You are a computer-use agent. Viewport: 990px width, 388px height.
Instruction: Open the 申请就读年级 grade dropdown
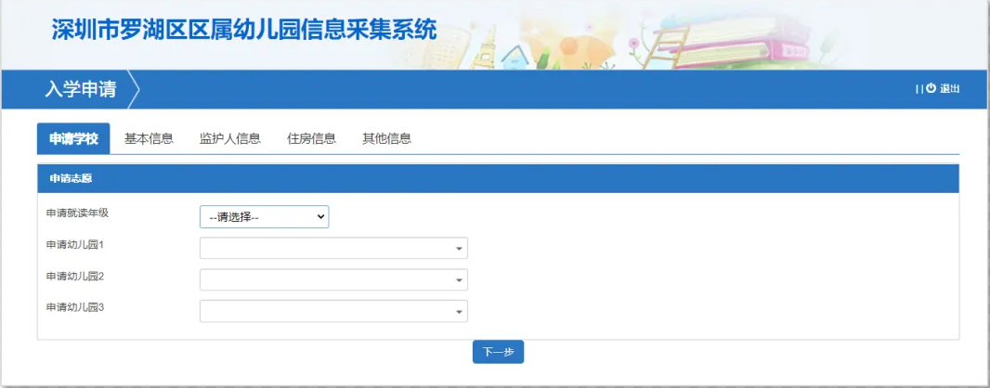(x=265, y=216)
